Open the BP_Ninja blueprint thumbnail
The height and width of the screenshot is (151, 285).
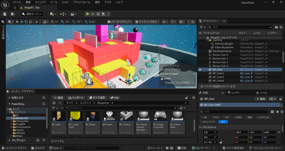(93, 116)
